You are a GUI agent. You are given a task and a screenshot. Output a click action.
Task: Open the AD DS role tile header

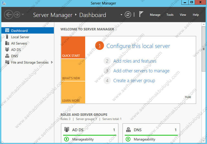pyautogui.click(x=90, y=130)
